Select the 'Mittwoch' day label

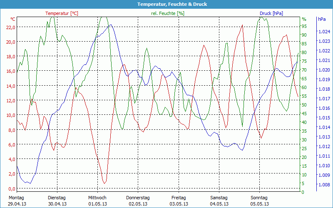[97, 198]
